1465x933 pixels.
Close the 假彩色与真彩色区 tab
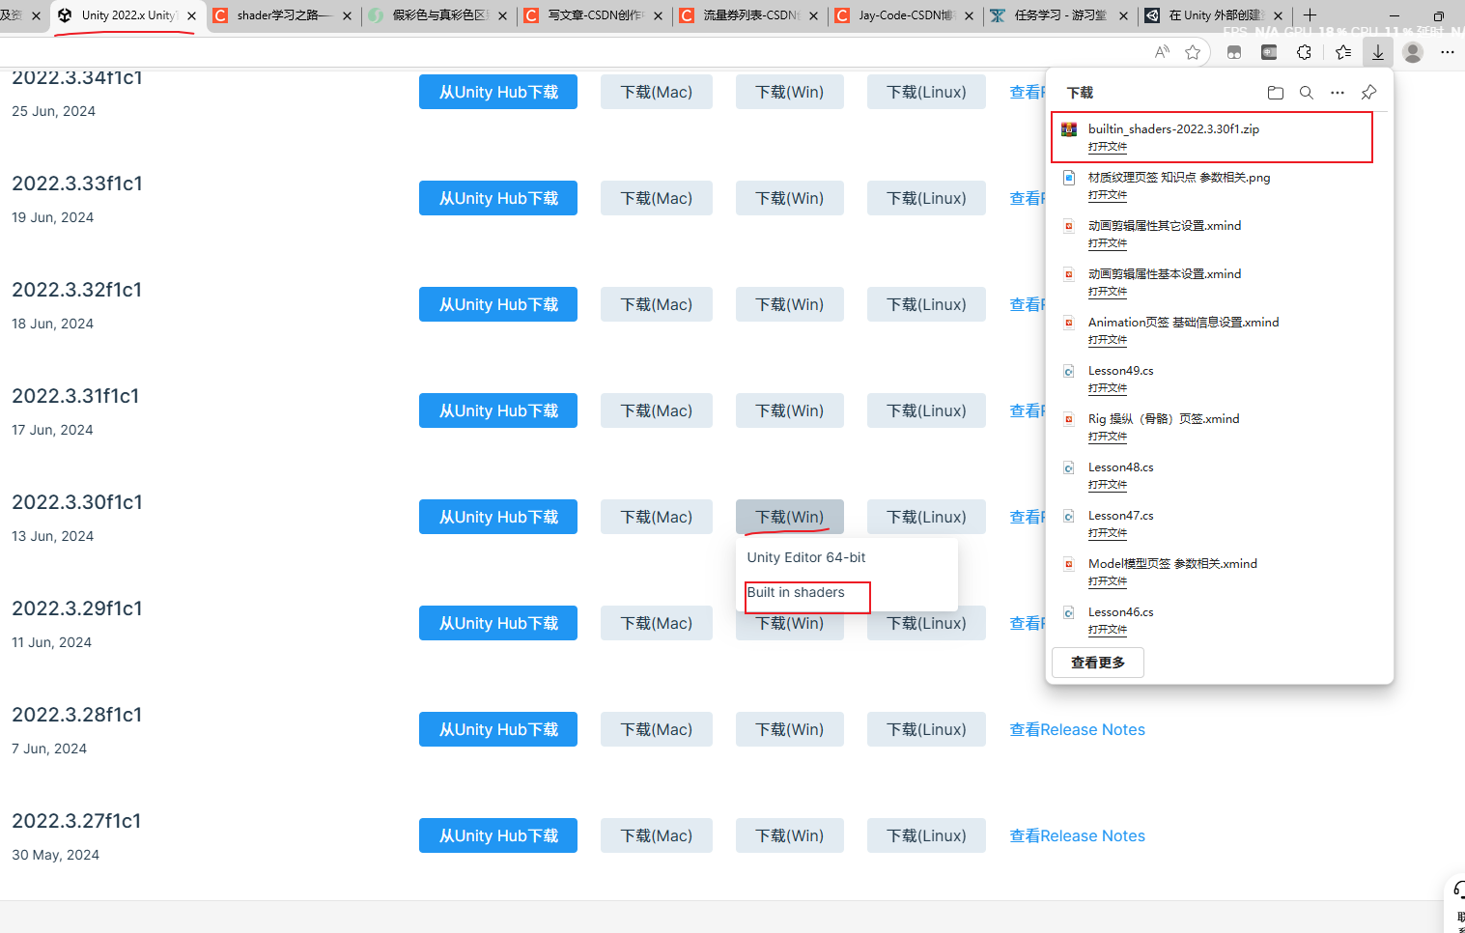tap(502, 15)
